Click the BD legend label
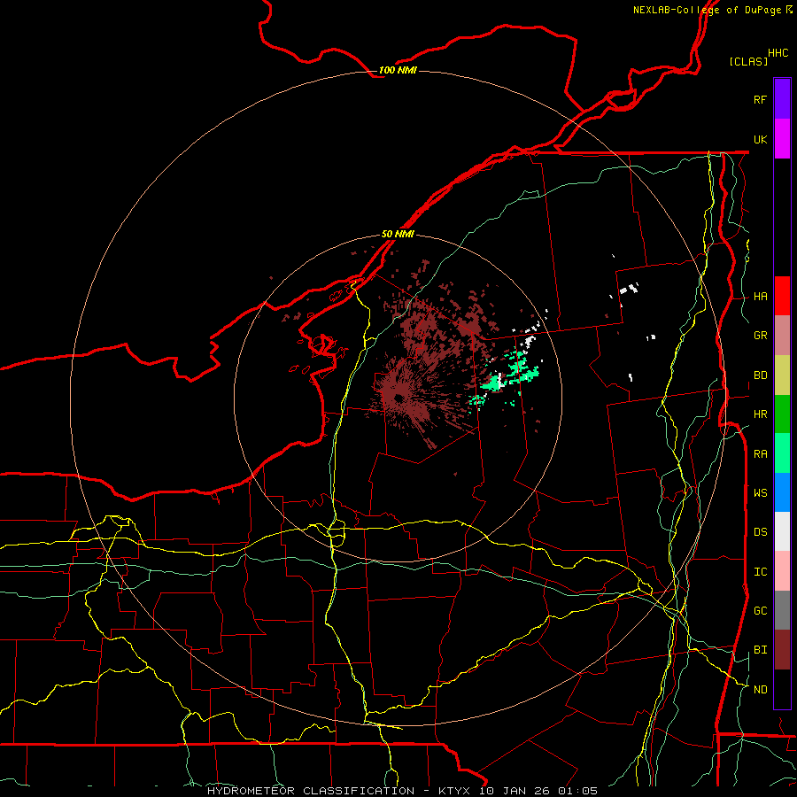The height and width of the screenshot is (797, 797). pyautogui.click(x=760, y=375)
